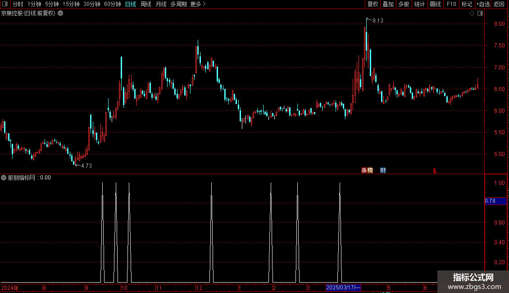Image resolution: width=509 pixels, height=293 pixels.
Task: Select the 5分钟 period tab
Action: coord(52,4)
